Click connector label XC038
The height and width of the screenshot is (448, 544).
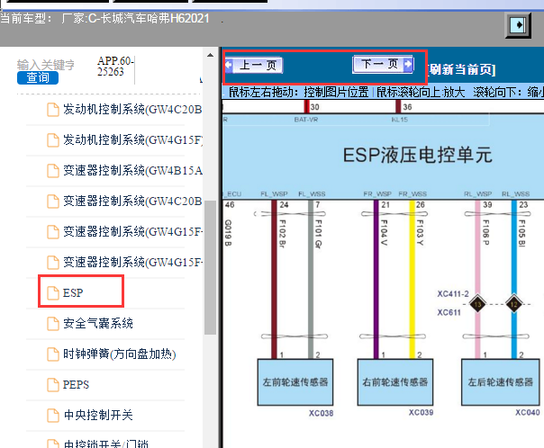click(x=321, y=413)
